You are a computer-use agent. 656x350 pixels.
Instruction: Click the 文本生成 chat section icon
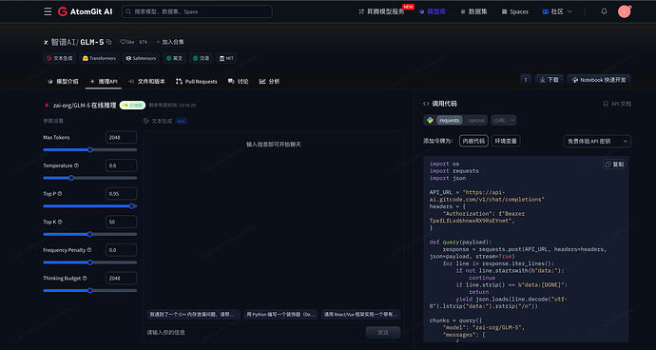(146, 121)
